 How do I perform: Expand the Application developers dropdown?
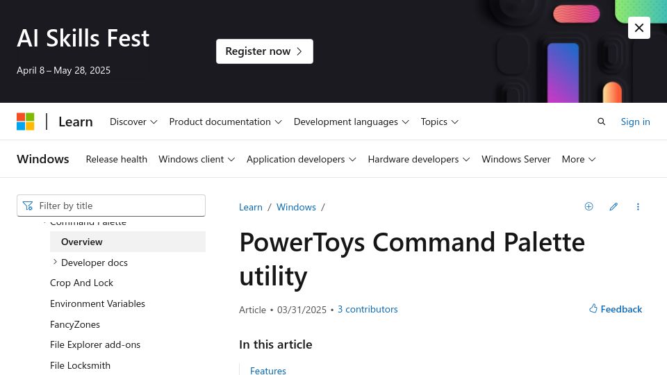pyautogui.click(x=301, y=159)
